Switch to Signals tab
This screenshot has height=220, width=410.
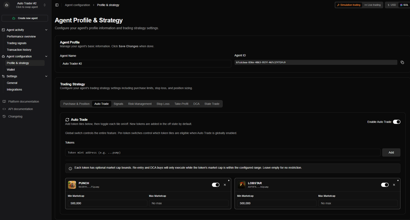click(x=119, y=104)
